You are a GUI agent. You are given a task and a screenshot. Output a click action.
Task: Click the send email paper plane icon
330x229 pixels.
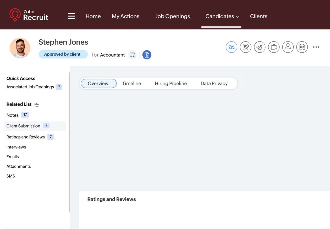(x=260, y=47)
